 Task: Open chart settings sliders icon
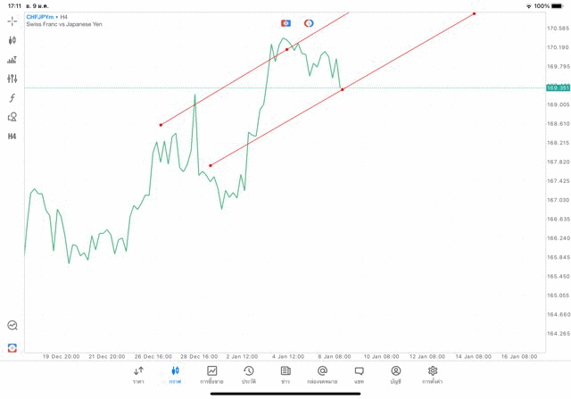12,79
